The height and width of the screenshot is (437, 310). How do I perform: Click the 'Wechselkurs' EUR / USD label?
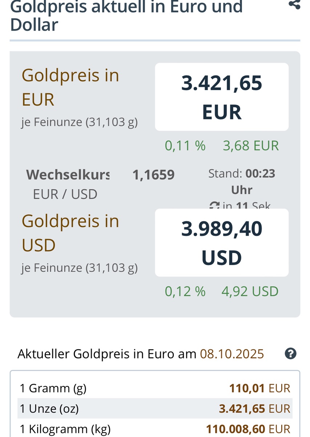pos(67,175)
